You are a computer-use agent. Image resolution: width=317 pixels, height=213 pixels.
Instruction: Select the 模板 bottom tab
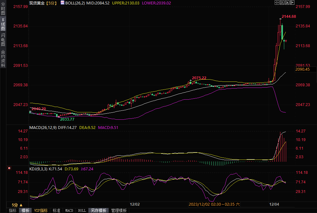tap(25, 210)
